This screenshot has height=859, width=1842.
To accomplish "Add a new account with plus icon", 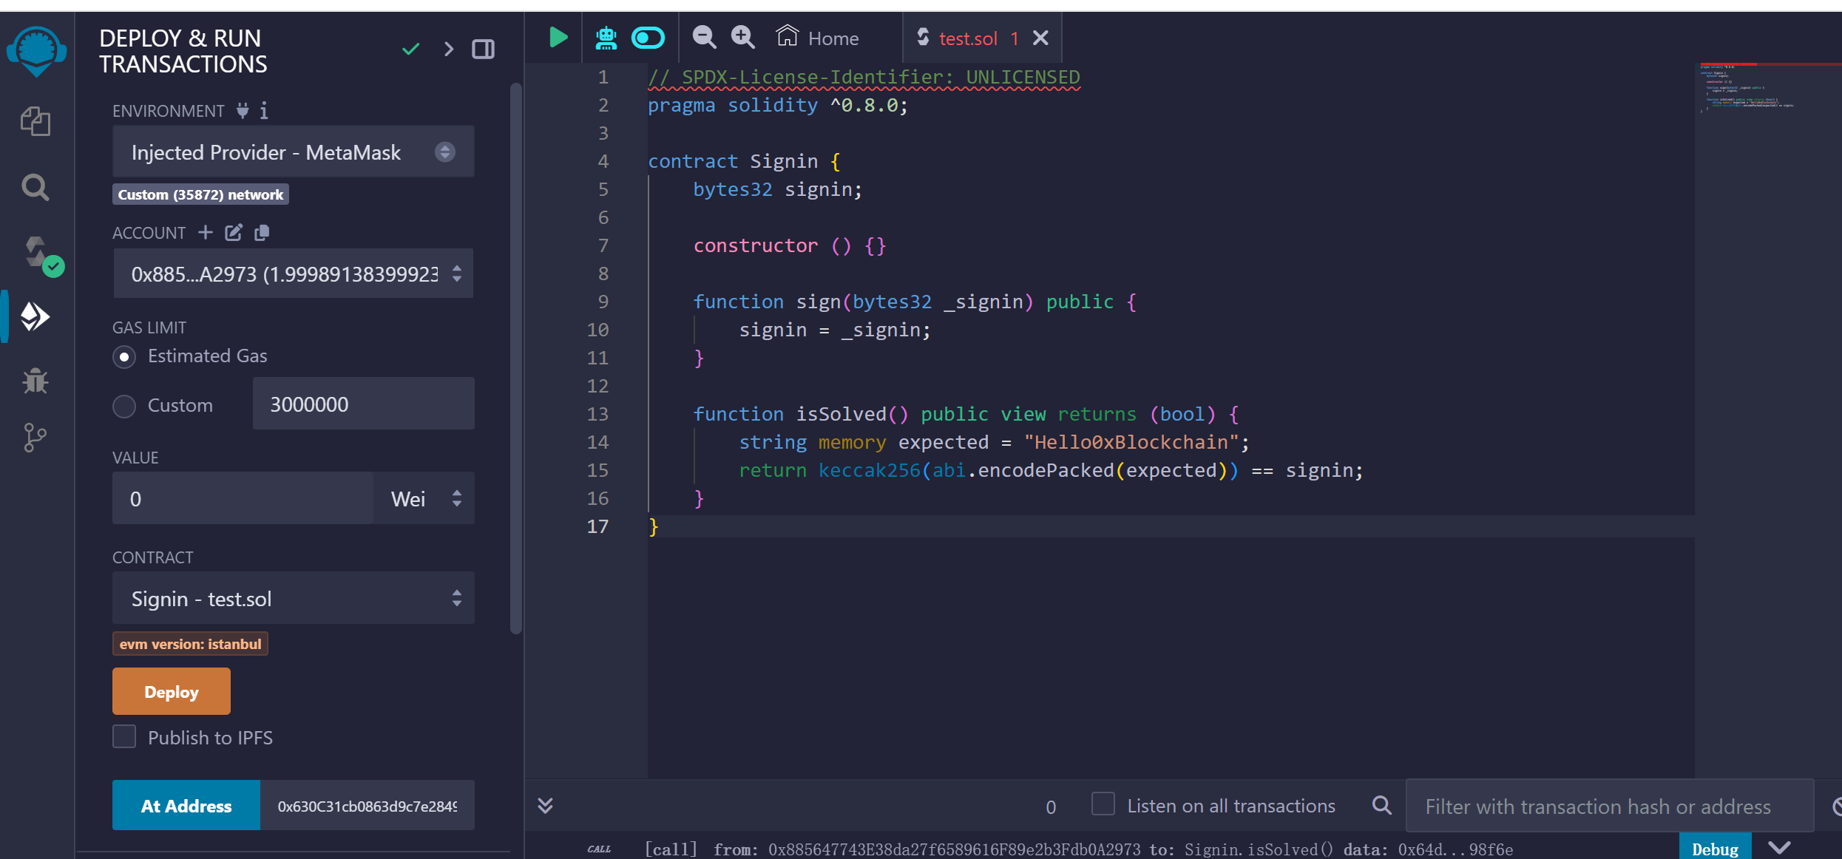I will [x=206, y=233].
